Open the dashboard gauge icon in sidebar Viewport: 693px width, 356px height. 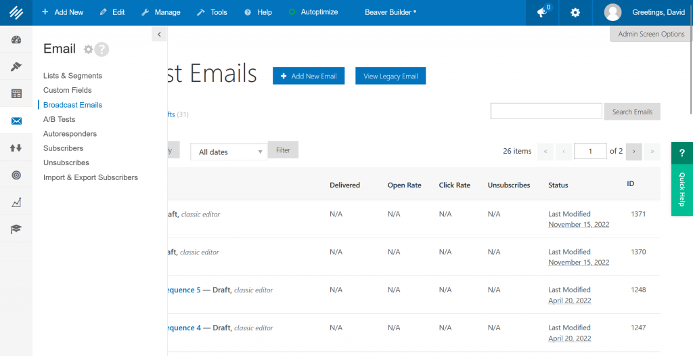pyautogui.click(x=16, y=39)
